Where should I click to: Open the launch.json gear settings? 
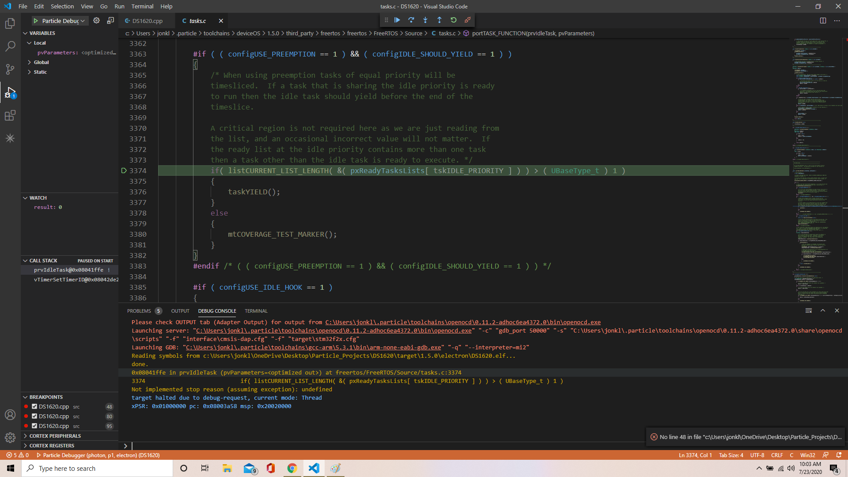pyautogui.click(x=96, y=21)
